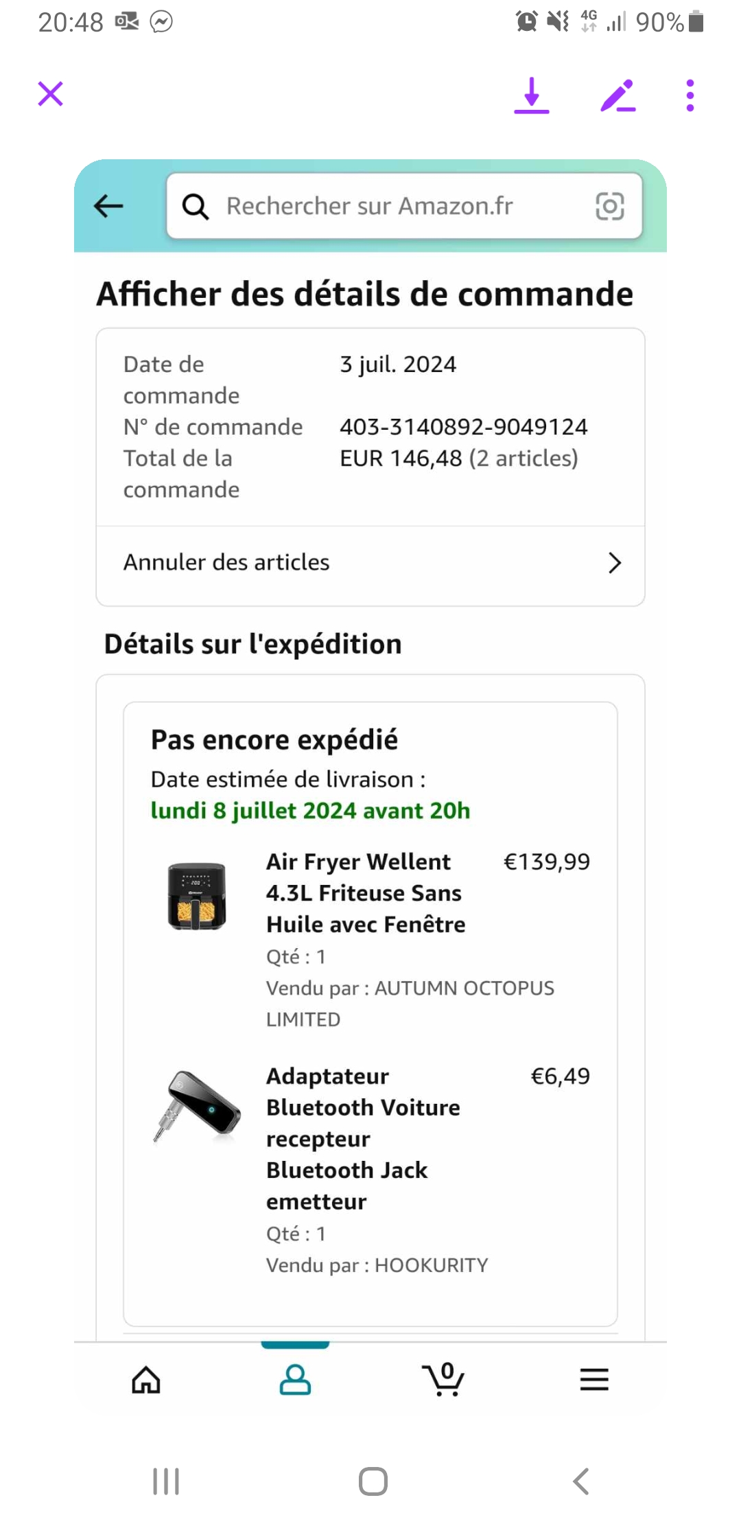Screen dimensions: 741x1524
Task: Open the hamburger menu tab
Action: coord(594,1380)
